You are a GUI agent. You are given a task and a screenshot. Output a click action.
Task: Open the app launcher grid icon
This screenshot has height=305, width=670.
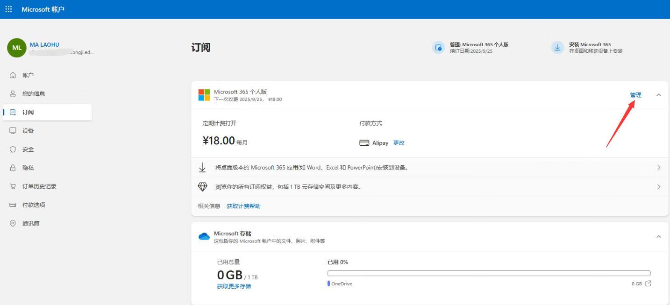click(x=8, y=9)
